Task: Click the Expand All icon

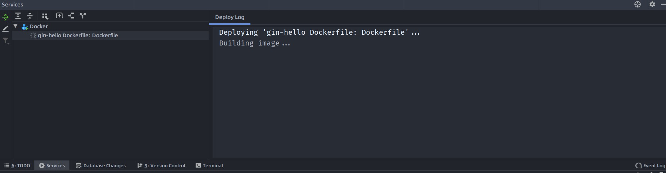Action: 18,16
